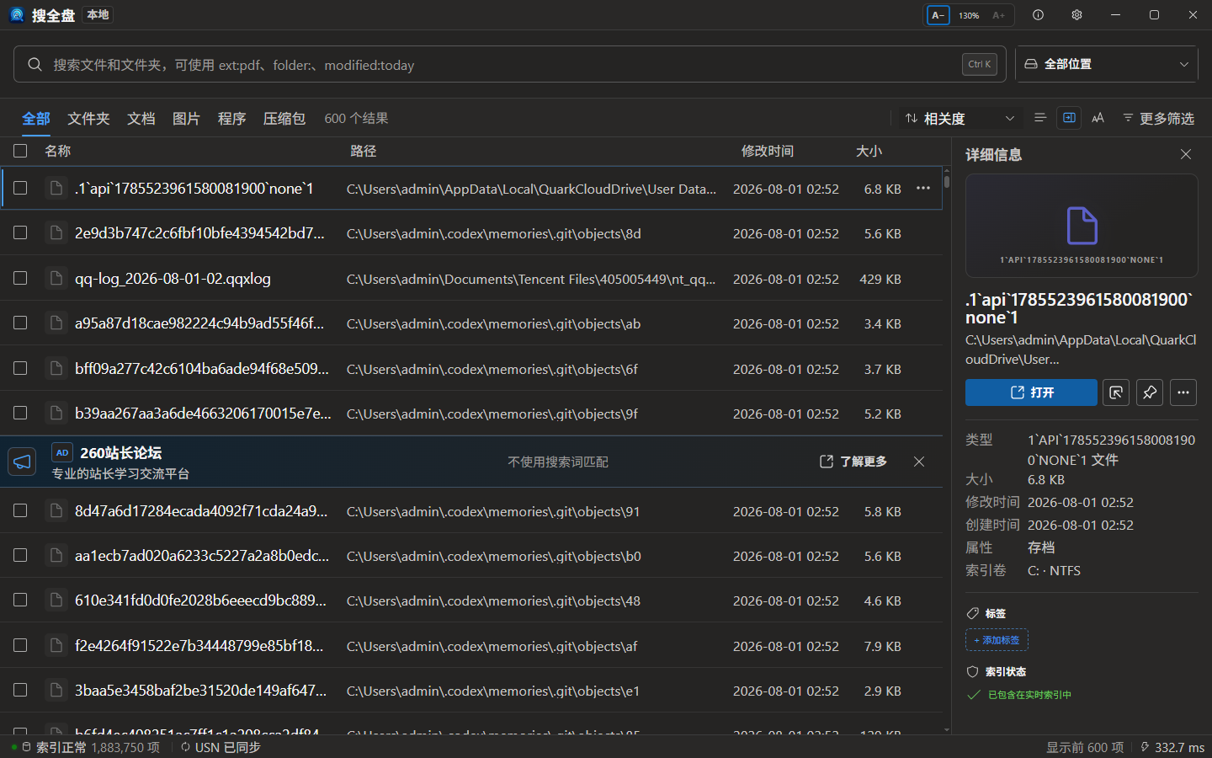Open the 相关度 sort dropdown
1212x758 pixels.
[960, 119]
